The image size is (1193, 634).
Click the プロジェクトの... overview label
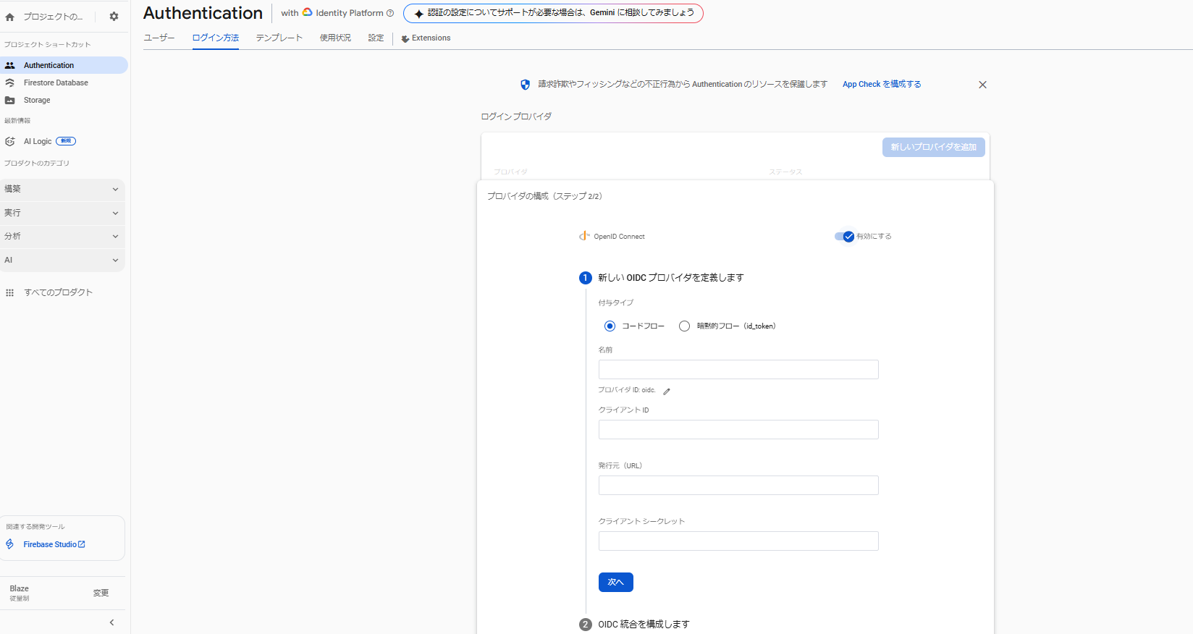pyautogui.click(x=53, y=17)
